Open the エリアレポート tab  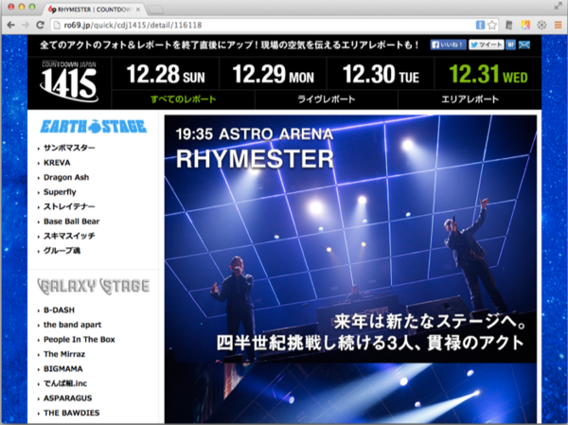pos(470,99)
